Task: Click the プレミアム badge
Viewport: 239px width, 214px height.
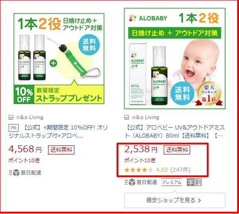Action: [x=172, y=182]
